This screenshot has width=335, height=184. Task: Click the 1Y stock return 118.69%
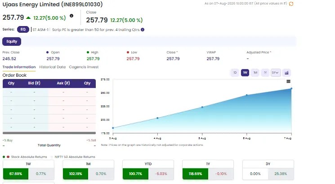coord(195,174)
